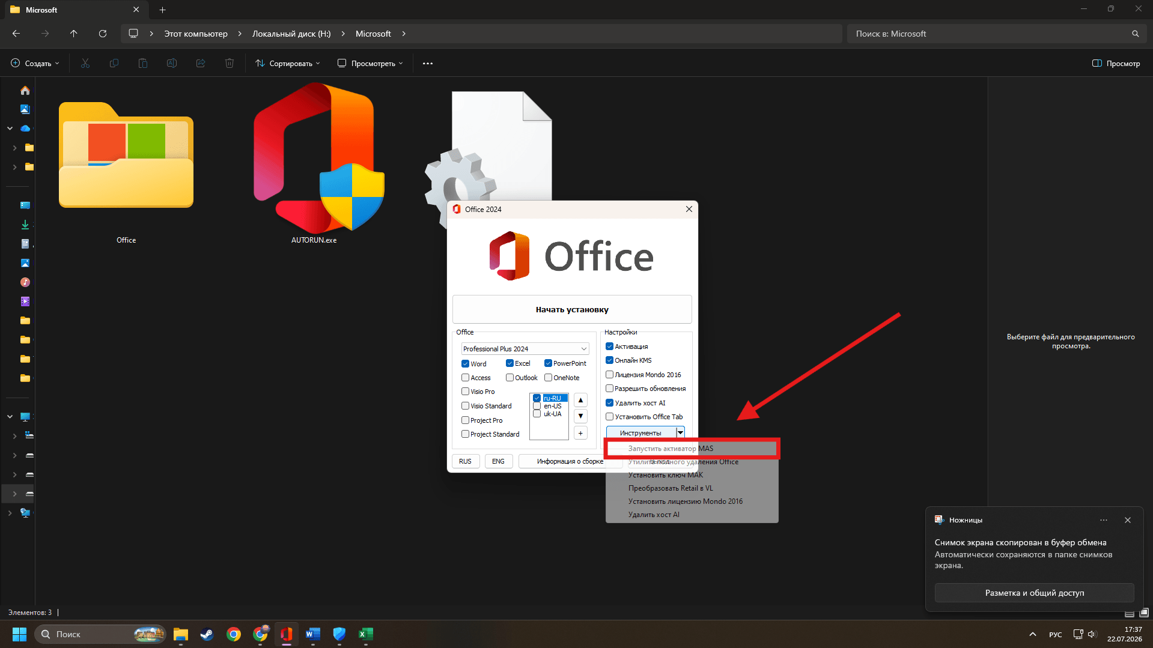Select Запустить активатор MAS menu item
This screenshot has height=648, width=1153.
(692, 449)
